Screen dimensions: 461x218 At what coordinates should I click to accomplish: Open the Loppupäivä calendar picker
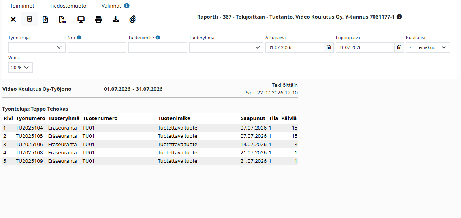click(399, 47)
